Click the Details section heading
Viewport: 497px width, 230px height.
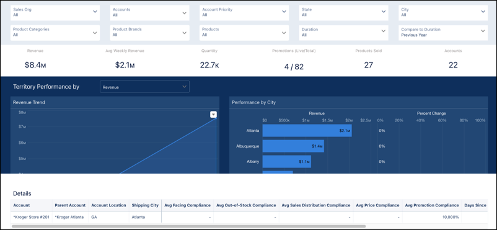(x=22, y=193)
